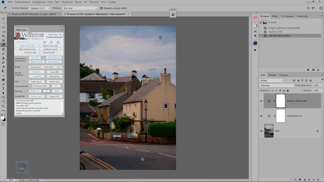Click the background color swatch
The width and height of the screenshot is (324, 182).
(4, 120)
